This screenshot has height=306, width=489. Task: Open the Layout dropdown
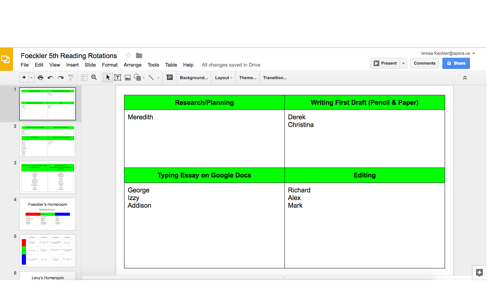coord(223,78)
